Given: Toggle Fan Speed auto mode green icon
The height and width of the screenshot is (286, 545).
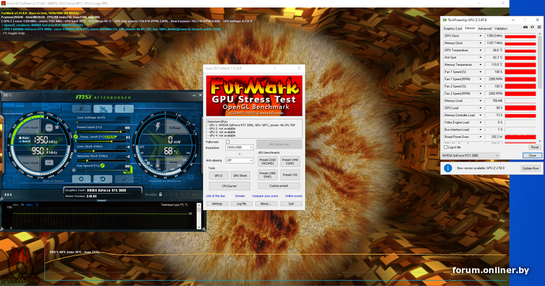Looking at the screenshot, I should (103, 166).
